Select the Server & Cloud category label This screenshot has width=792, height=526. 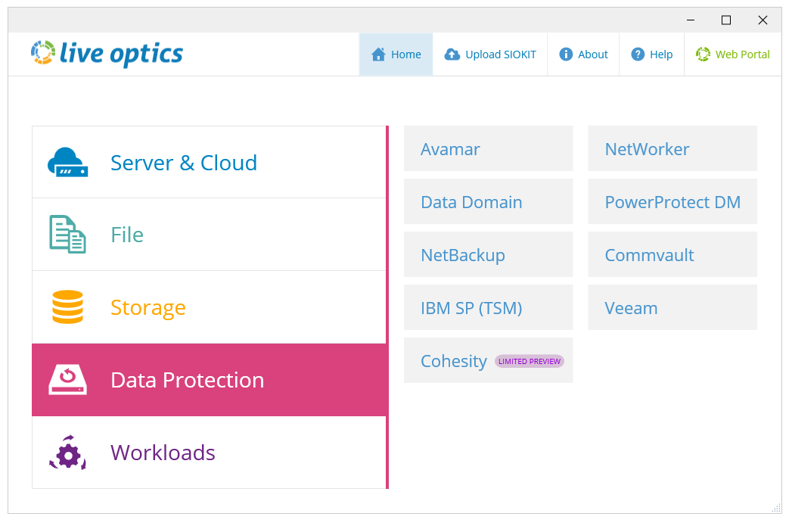pyautogui.click(x=184, y=163)
